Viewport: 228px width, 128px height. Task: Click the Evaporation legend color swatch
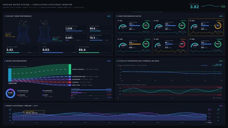point(18,91)
